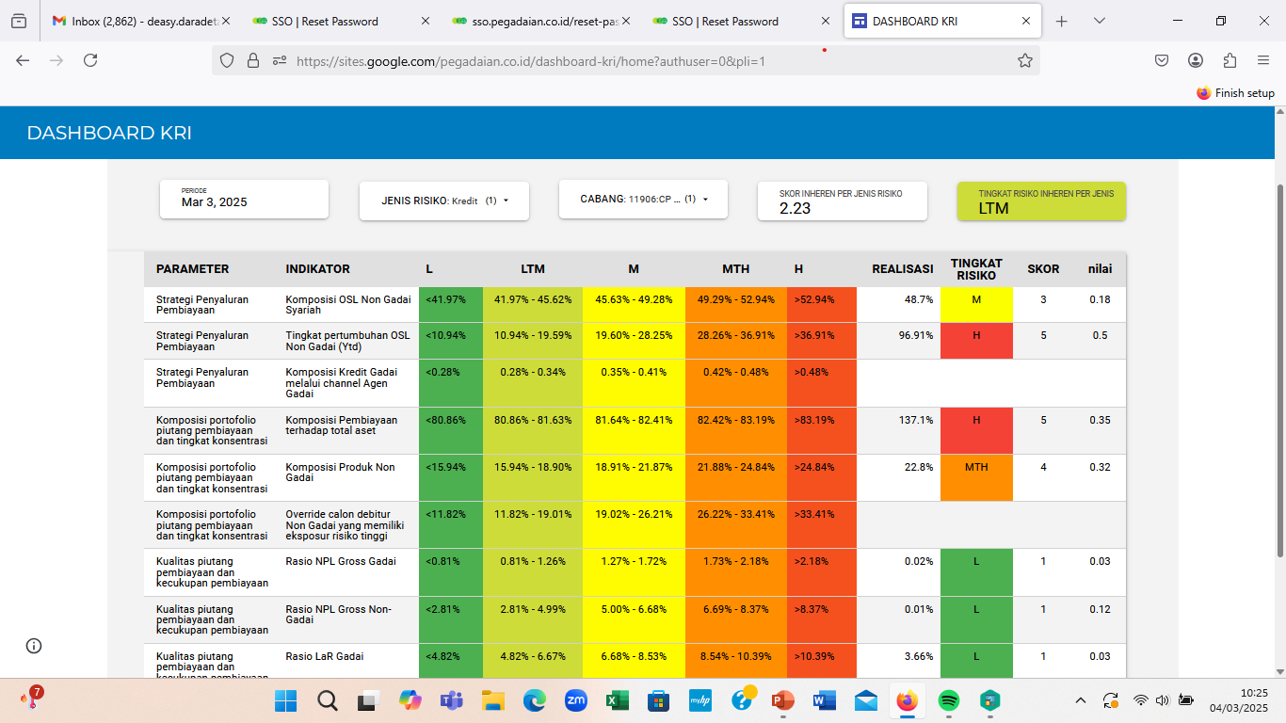The image size is (1286, 723).
Task: Open a new browser tab
Action: click(1062, 21)
